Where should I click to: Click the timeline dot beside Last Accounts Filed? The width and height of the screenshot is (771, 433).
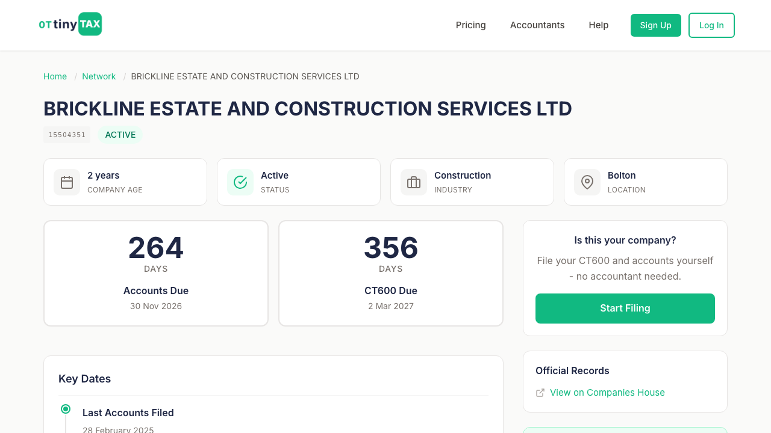pyautogui.click(x=65, y=408)
